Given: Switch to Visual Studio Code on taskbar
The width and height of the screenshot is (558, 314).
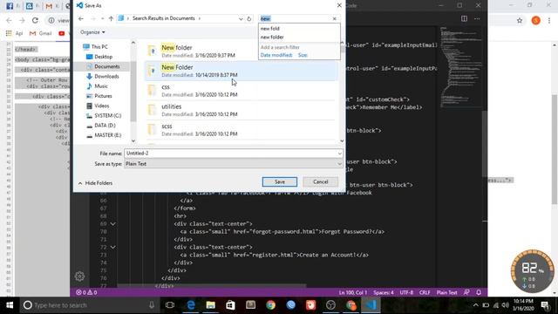Looking at the screenshot, I should (371, 305).
